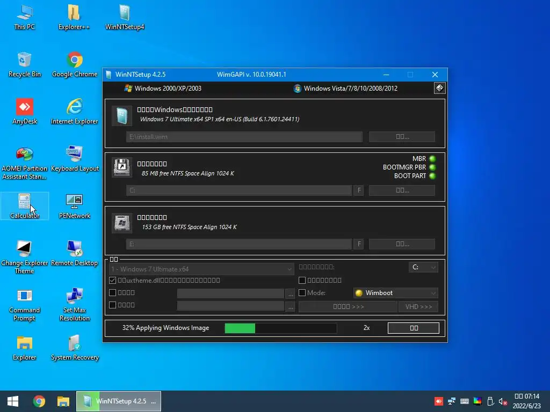This screenshot has height=412, width=550.
Task: Click the boot drive floppy icon
Action: [x=122, y=167]
